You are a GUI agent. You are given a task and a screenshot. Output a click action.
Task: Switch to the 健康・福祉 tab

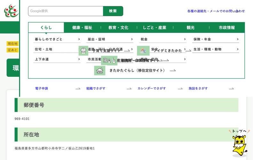coord(82,28)
